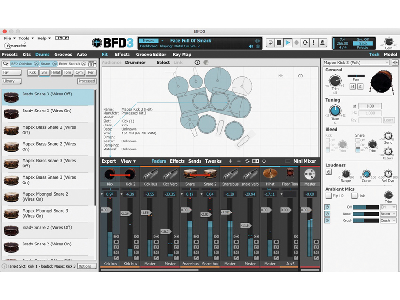Switch to the Model tab

390,55
